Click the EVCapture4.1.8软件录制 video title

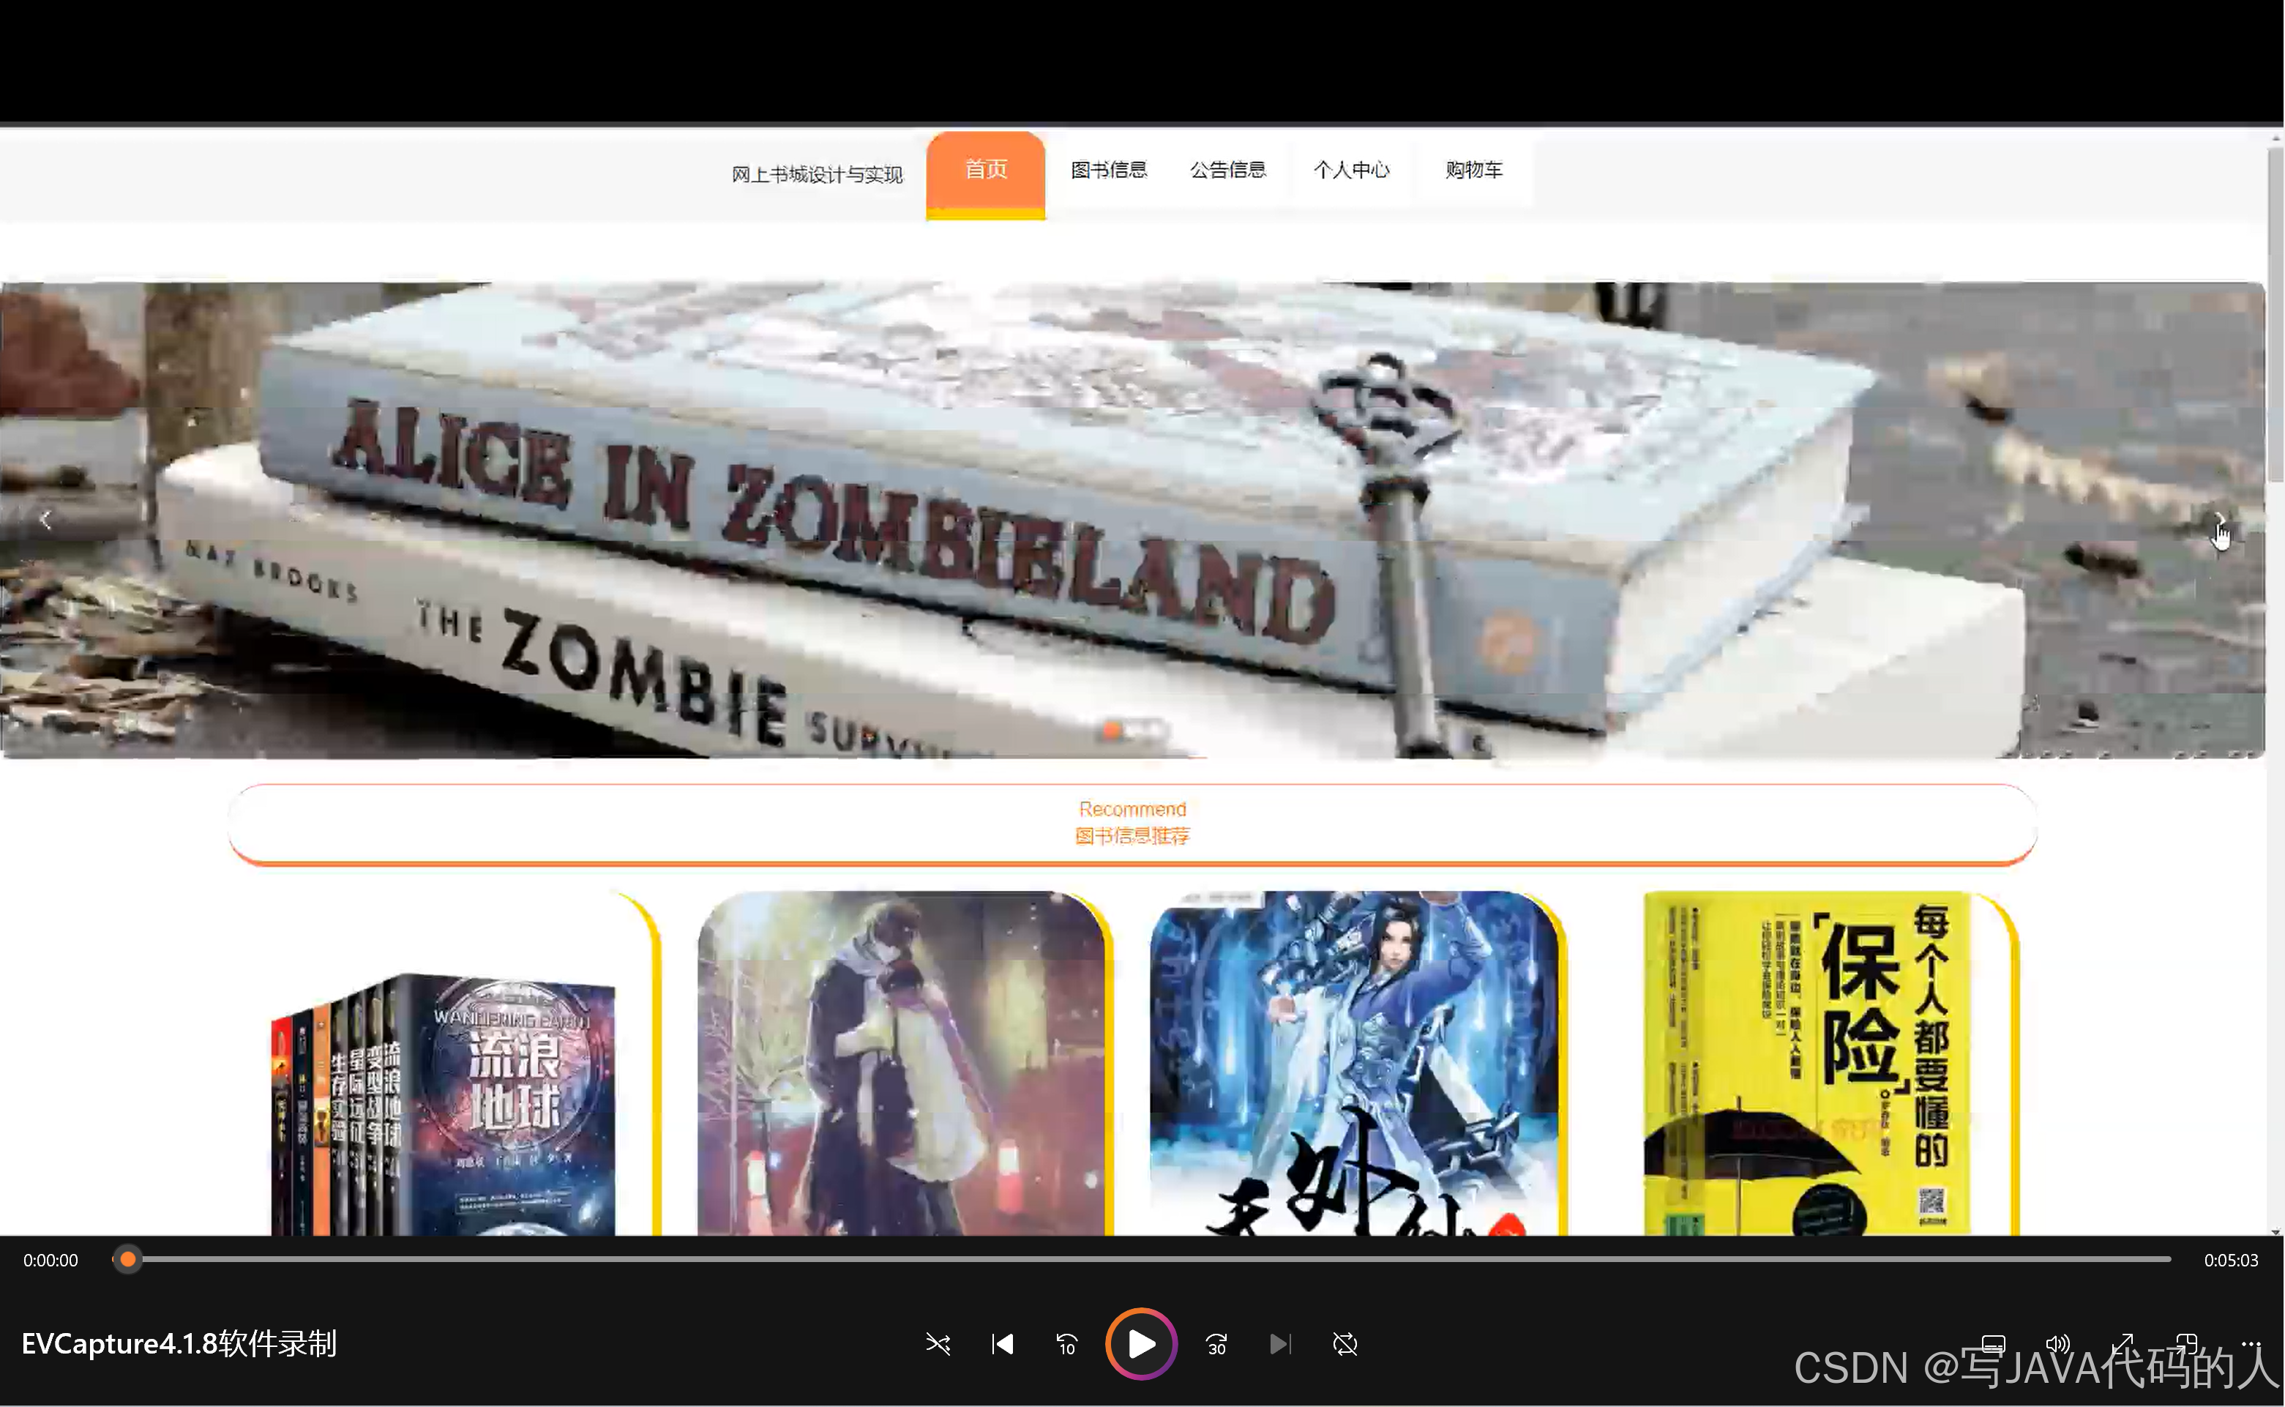point(179,1344)
